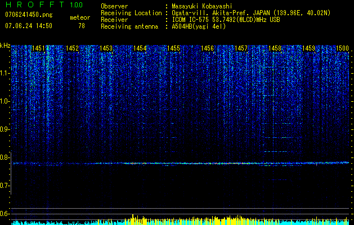Screen dimensions: 354x225
Task: Click the 1459 time marker
Action: tap(308, 48)
